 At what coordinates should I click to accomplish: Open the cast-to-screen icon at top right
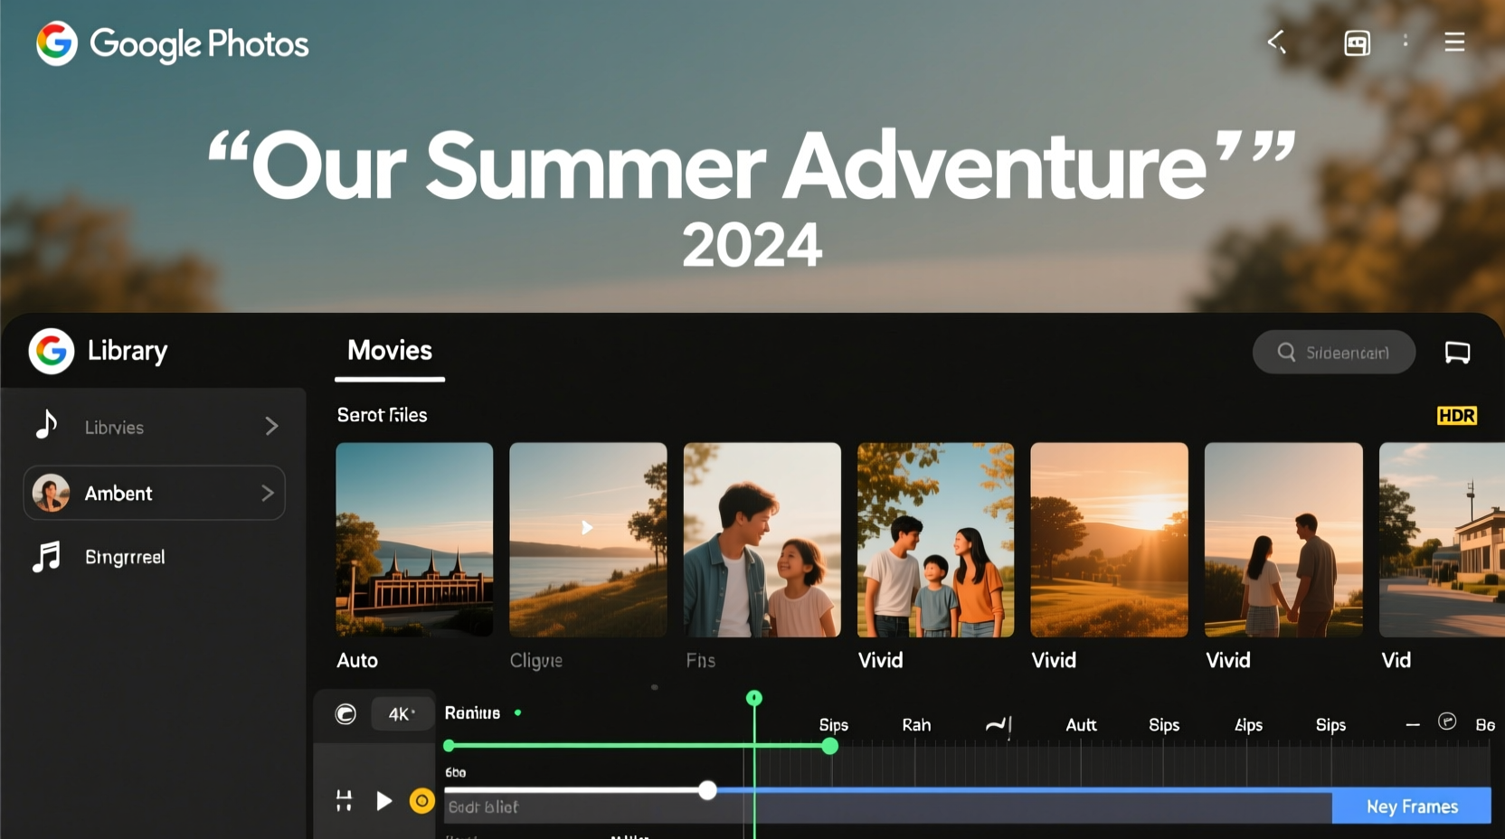click(1358, 42)
